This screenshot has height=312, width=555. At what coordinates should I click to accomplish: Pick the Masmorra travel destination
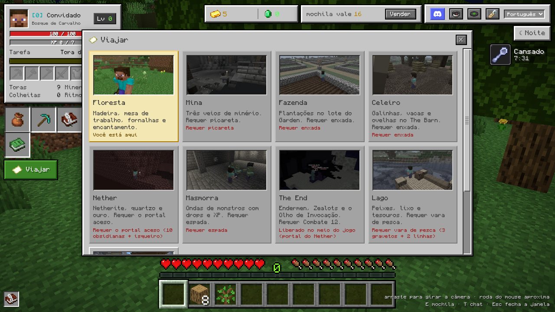tap(226, 195)
